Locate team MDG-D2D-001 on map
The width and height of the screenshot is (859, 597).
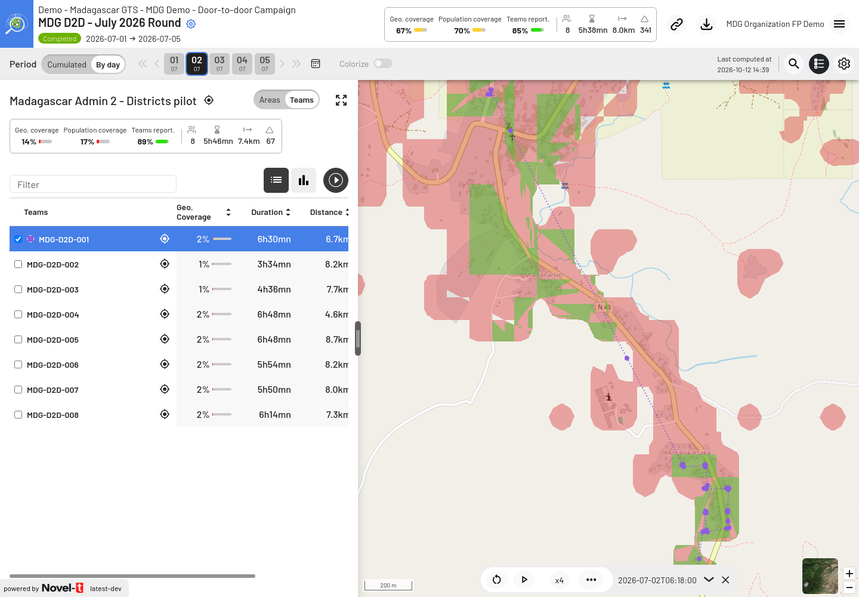click(165, 239)
